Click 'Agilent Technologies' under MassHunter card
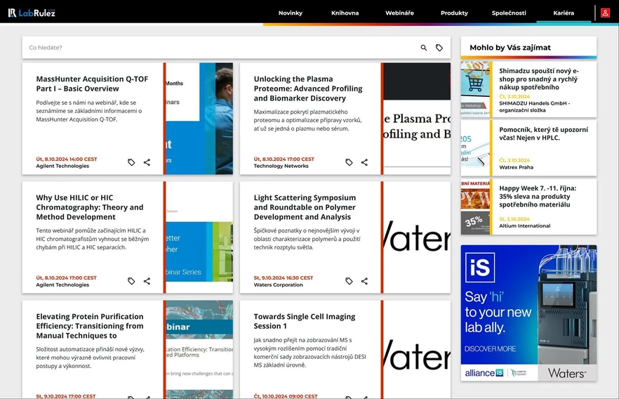 click(62, 166)
